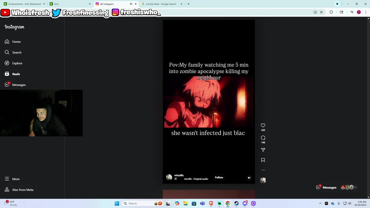Open the audio thumbnail beside the reel
Screen dimensions: 370x208
tap(263, 180)
